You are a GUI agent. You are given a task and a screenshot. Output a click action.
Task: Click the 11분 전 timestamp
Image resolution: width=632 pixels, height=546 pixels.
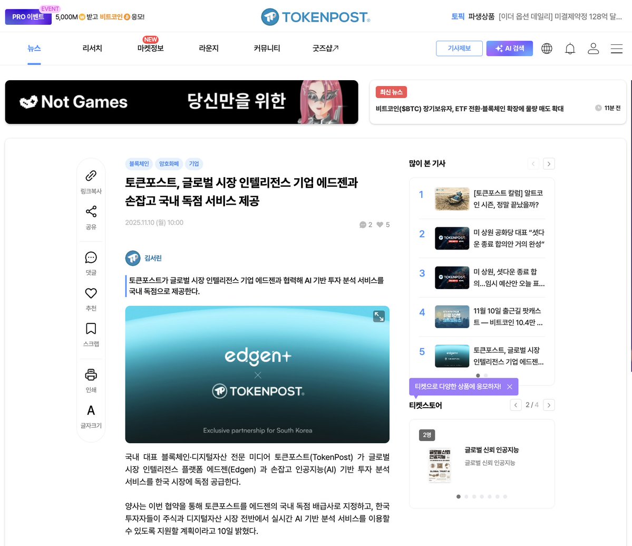pyautogui.click(x=612, y=108)
